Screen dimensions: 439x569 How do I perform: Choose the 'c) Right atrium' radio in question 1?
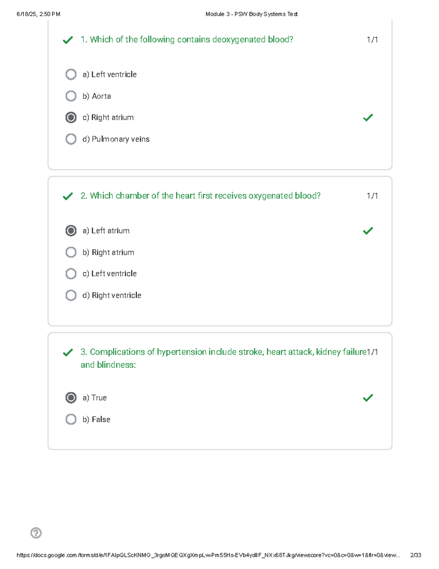(x=71, y=118)
